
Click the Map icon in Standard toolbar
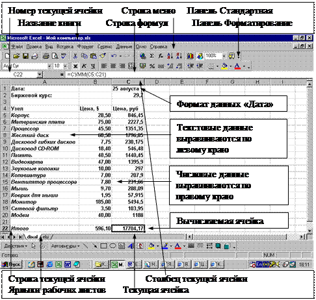[x=200, y=56]
